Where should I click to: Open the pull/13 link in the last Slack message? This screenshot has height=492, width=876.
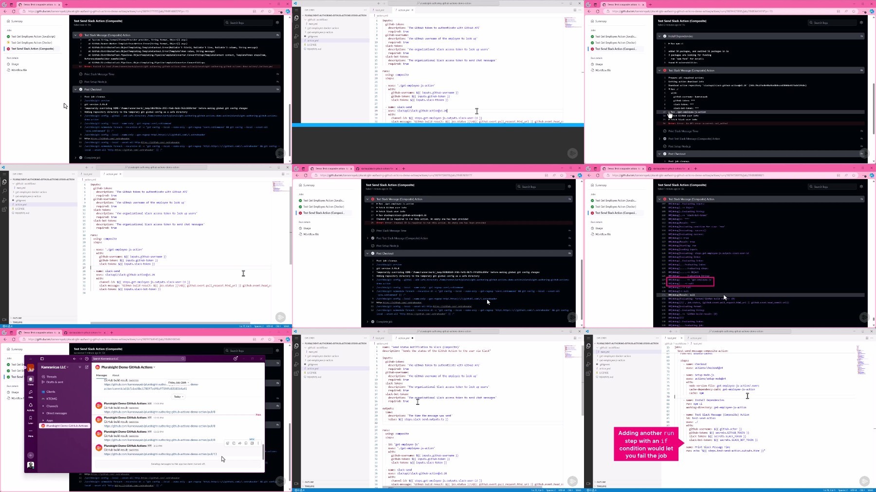tap(160, 454)
